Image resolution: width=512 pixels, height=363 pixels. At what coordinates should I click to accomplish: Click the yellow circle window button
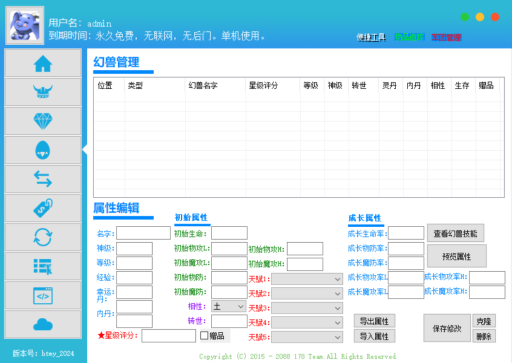click(479, 17)
